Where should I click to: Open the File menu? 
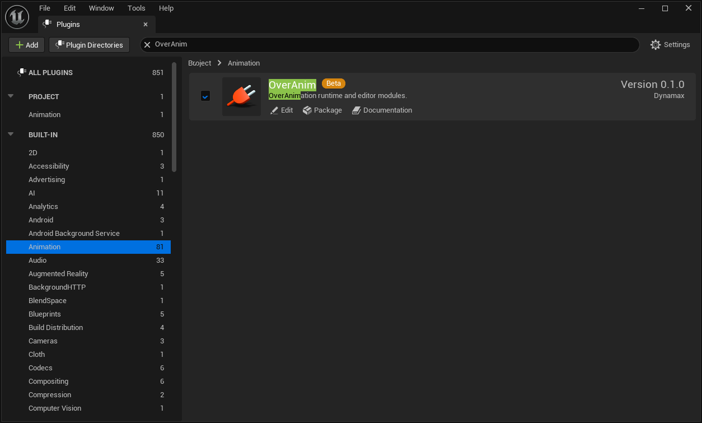click(45, 8)
